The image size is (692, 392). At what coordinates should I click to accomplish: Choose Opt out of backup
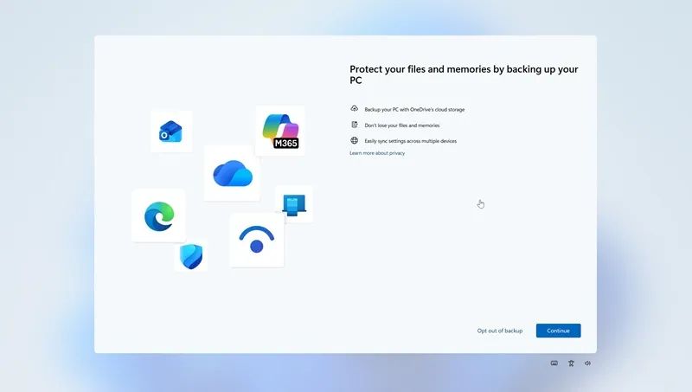point(500,331)
